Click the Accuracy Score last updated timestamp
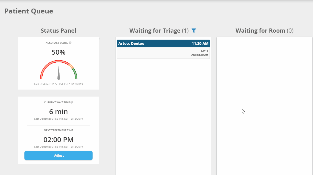 click(x=58, y=84)
